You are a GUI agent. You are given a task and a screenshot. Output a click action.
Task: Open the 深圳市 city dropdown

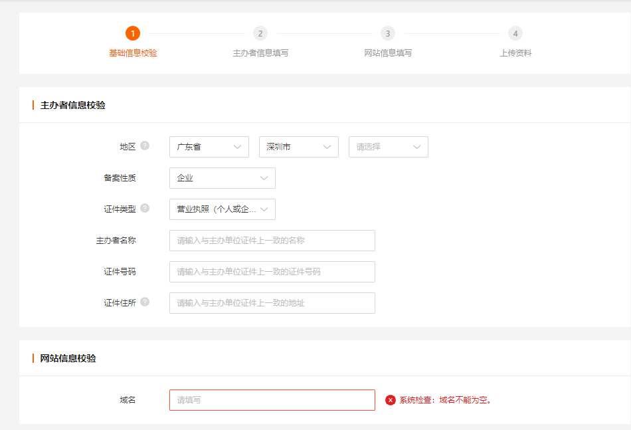(298, 147)
